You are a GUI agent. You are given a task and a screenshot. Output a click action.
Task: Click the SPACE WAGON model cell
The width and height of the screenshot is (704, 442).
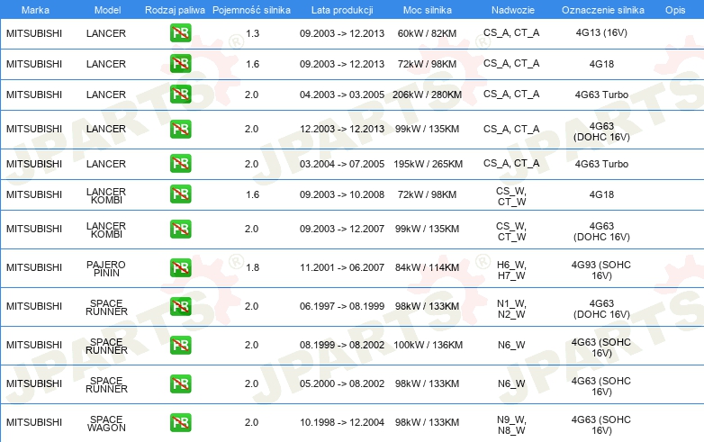click(106, 423)
